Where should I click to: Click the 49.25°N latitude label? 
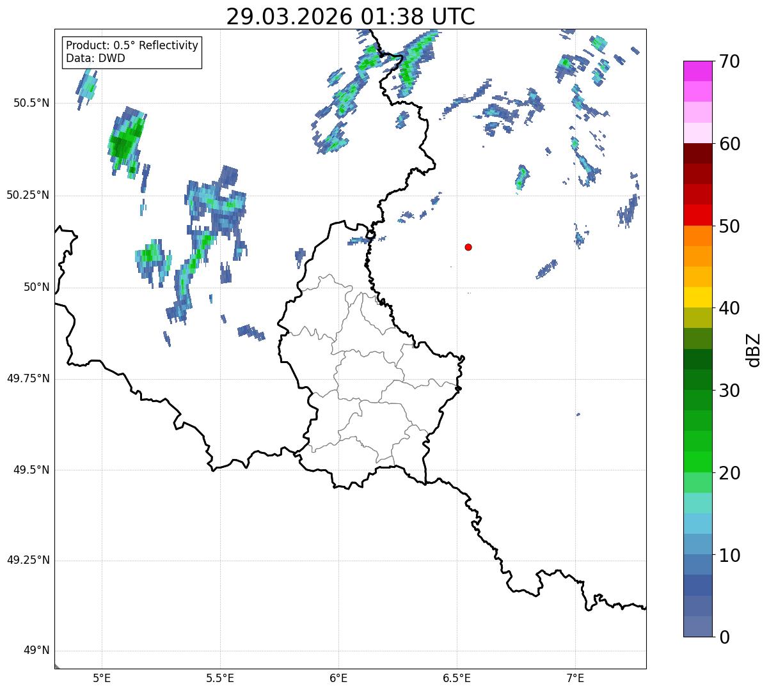tap(28, 561)
